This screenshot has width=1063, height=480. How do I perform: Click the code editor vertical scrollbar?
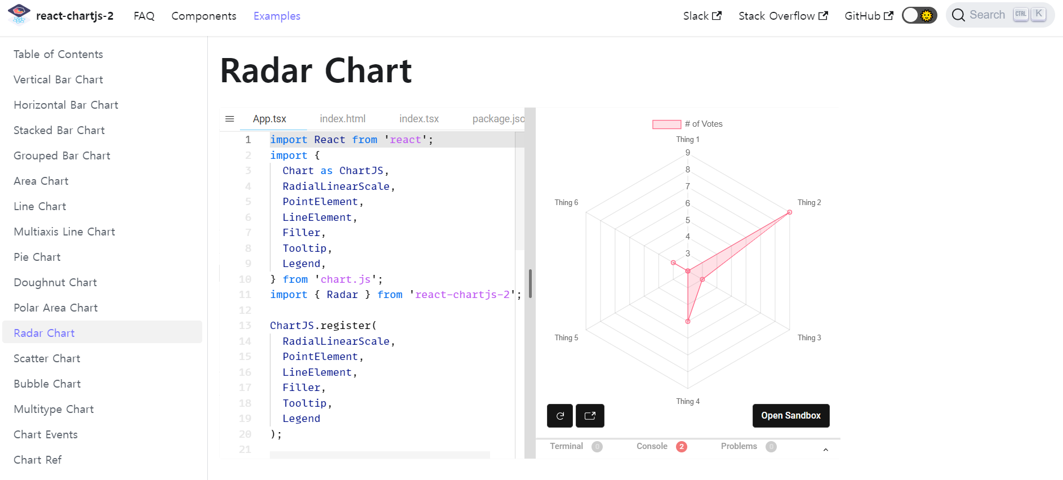[x=519, y=190]
